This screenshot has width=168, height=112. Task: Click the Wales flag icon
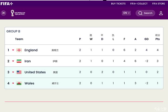point(19,83)
